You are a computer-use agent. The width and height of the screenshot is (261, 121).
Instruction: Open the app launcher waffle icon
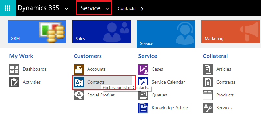point(8,8)
